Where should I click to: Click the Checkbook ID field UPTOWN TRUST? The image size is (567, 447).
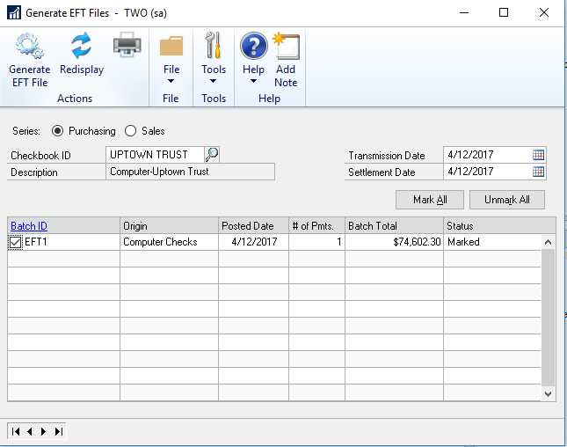point(155,155)
